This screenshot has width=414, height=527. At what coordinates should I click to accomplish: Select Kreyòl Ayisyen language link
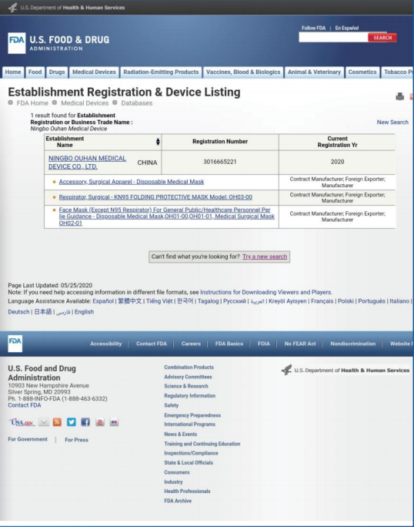pos(288,301)
